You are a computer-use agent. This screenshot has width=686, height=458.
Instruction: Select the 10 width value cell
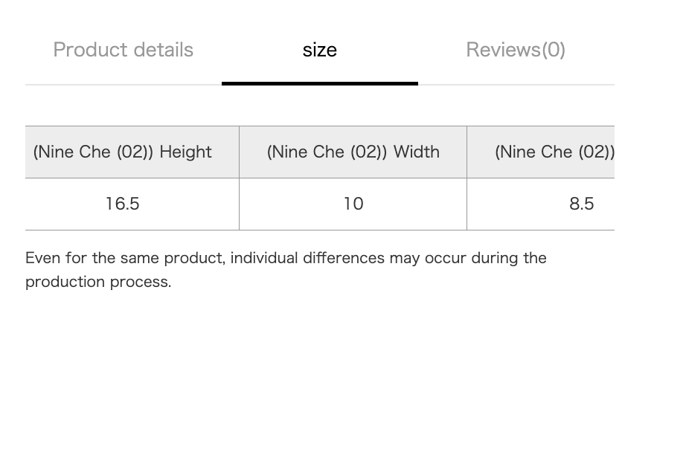pyautogui.click(x=353, y=204)
